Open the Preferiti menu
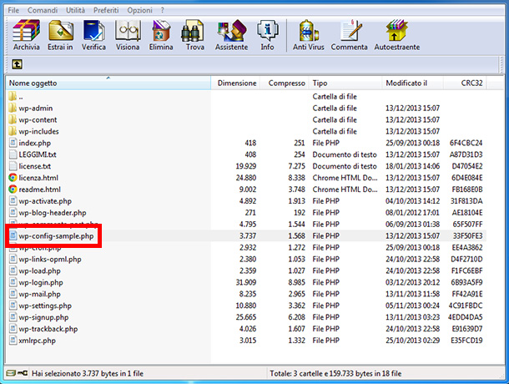 coord(106,10)
